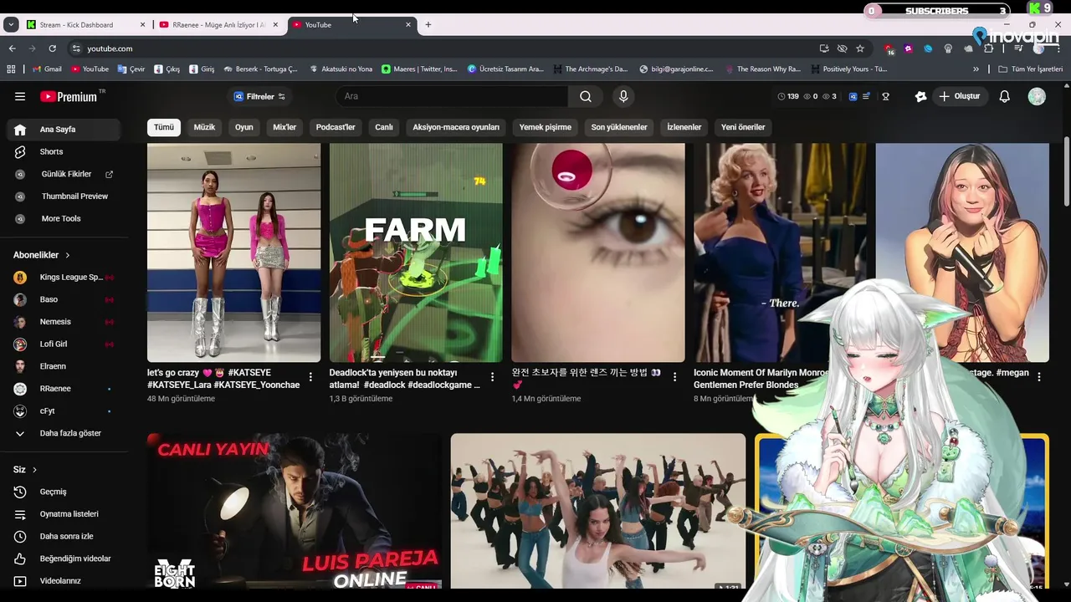This screenshot has width=1071, height=602.
Task: Open the FARM Deadlock video thumbnail
Action: (x=416, y=253)
